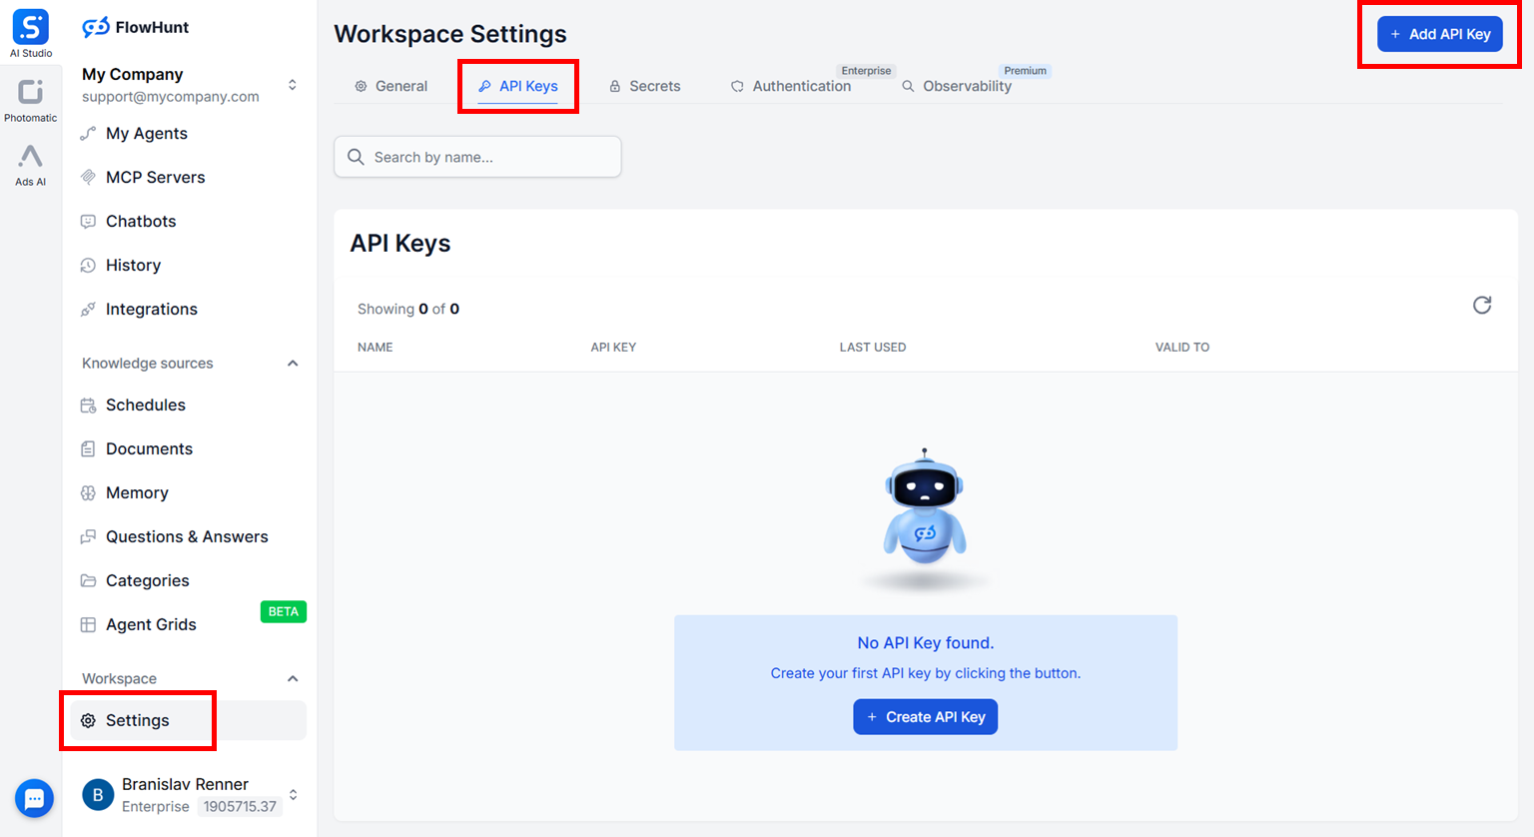Open AI Studio app icon
The width and height of the screenshot is (1534, 837).
(30, 28)
